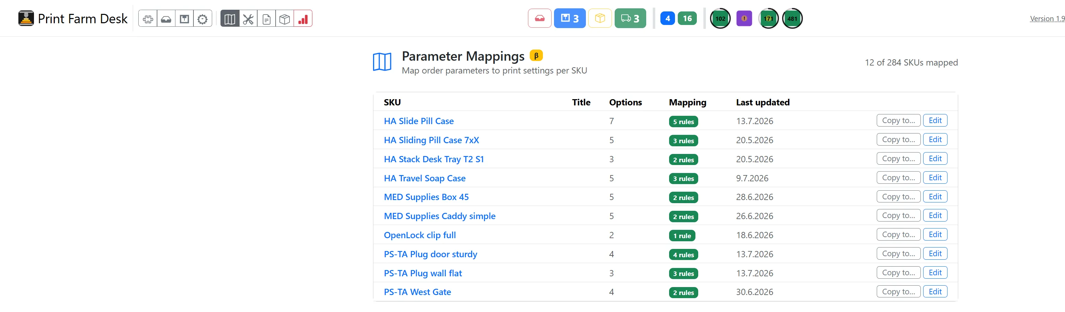This screenshot has height=312, width=1065.
Task: Edit the PS-TA Plug door sturdy mapping
Action: click(x=935, y=253)
